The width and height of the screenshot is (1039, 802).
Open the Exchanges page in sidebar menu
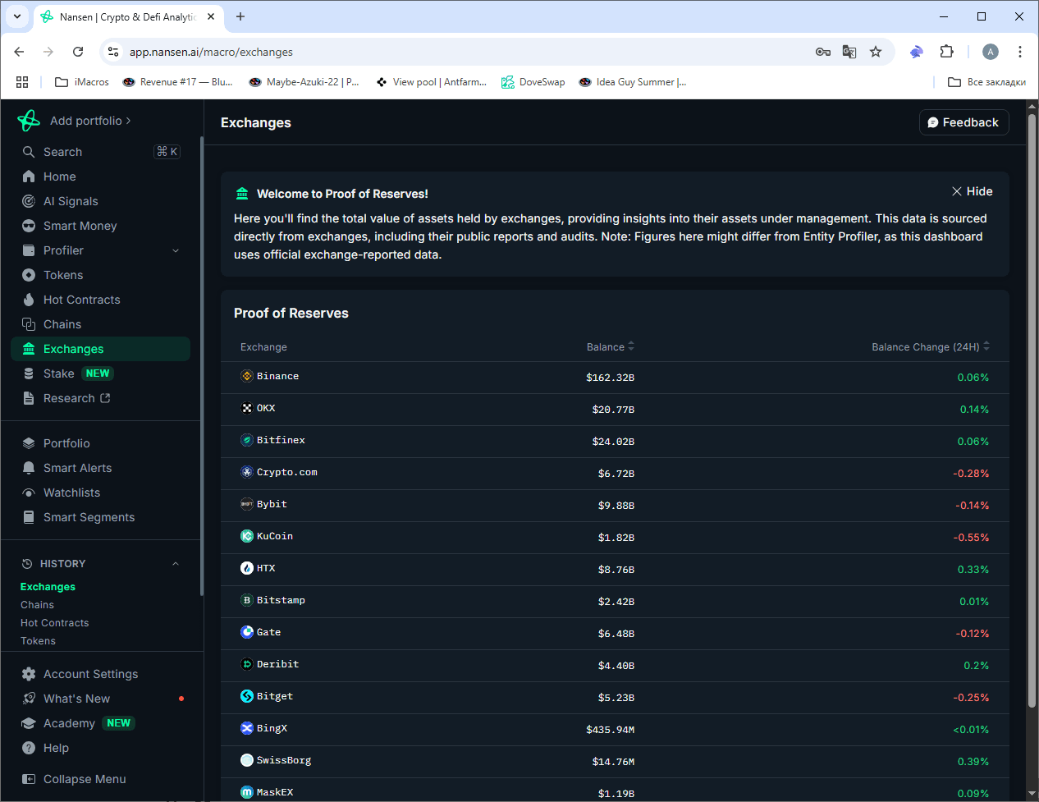coord(101,349)
